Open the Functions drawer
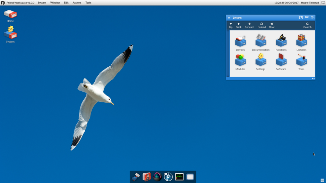The image size is (326, 183). [281, 42]
